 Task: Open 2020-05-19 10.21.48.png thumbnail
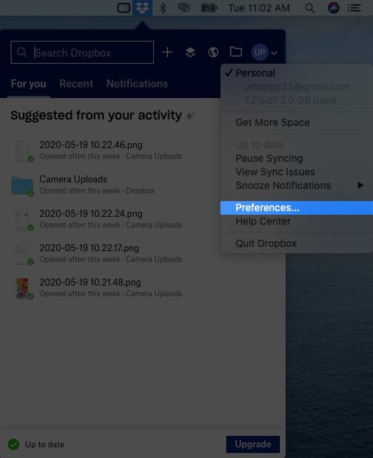(22, 288)
